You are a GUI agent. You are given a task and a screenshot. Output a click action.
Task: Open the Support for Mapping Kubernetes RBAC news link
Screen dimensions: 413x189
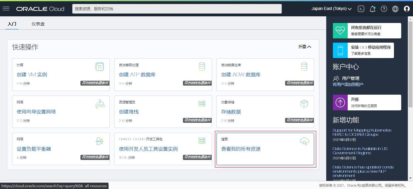362,132
